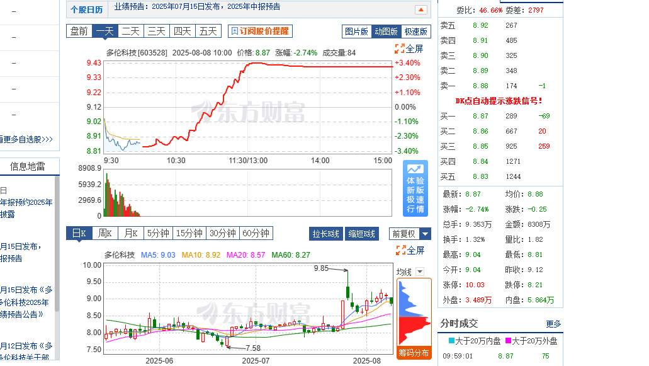This screenshot has width=649, height=366.
Task: Click the 卖一 price 8.88
Action: click(480, 86)
